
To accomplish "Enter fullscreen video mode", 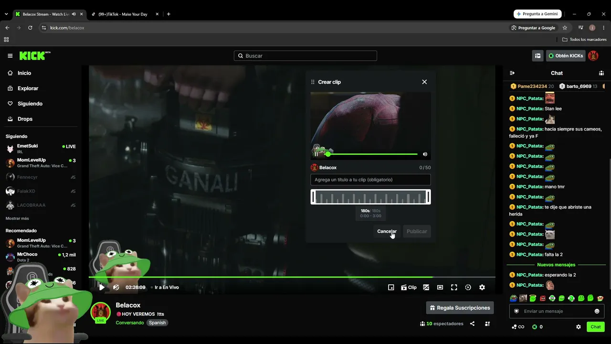I will point(454,287).
